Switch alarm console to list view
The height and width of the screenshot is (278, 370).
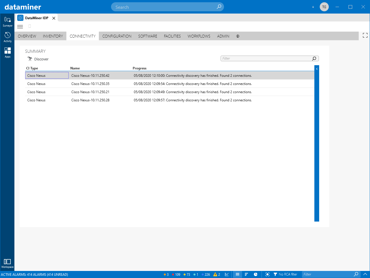(x=238, y=274)
